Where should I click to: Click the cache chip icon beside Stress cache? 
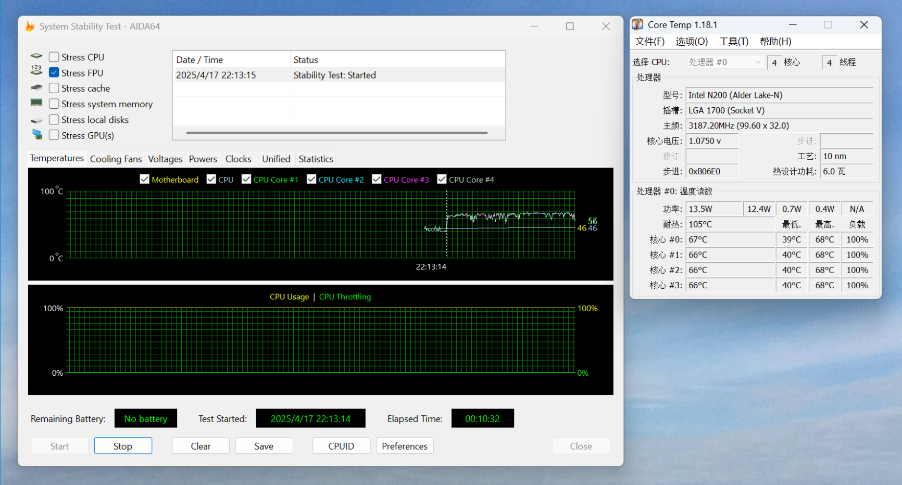pyautogui.click(x=36, y=87)
